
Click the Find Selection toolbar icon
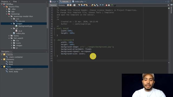tap(79, 5)
